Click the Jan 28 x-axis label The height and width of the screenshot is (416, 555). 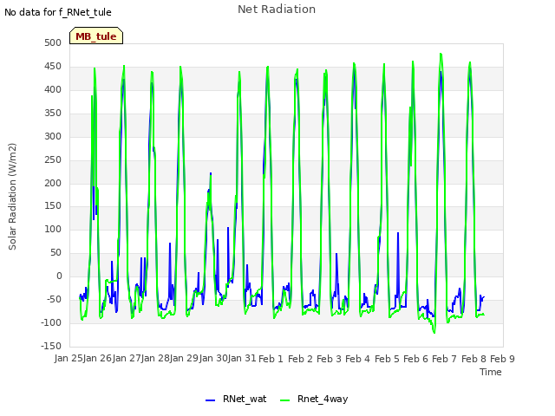click(x=155, y=358)
